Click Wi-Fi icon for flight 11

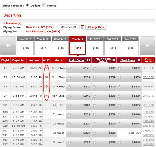[x=46, y=68]
